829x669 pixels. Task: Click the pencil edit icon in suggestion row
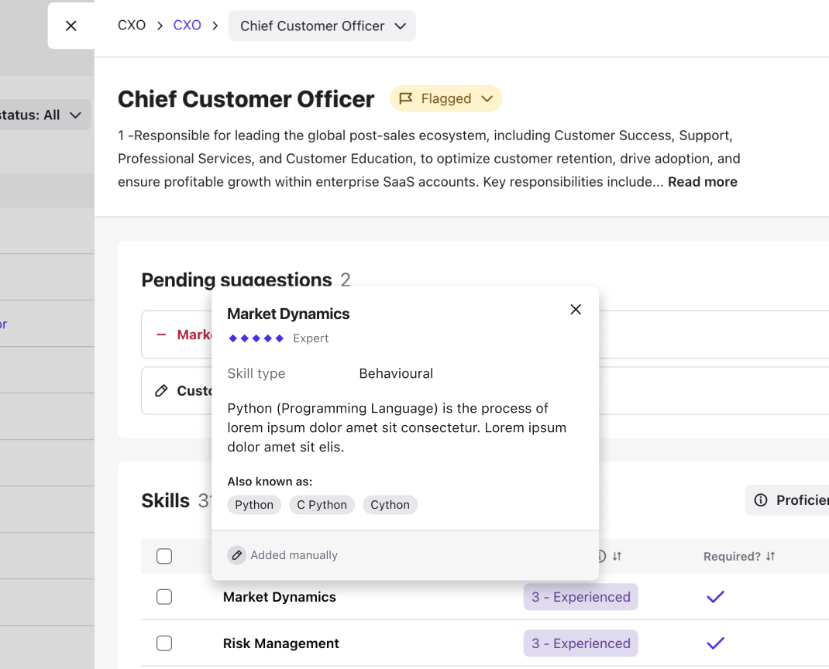click(x=161, y=390)
